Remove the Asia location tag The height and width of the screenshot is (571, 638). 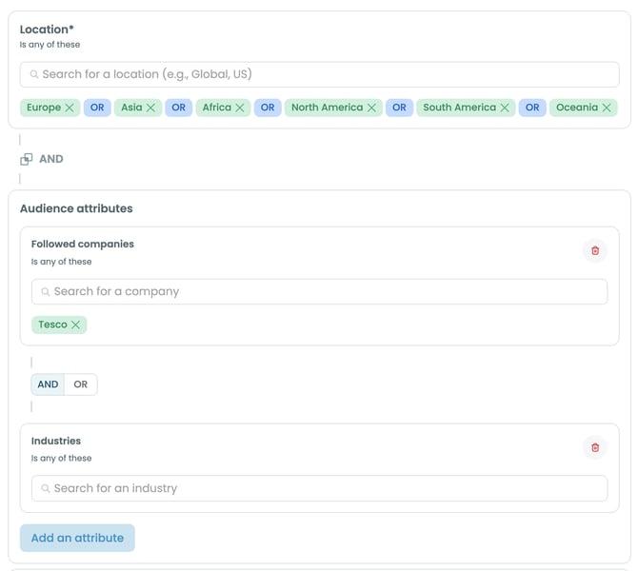pyautogui.click(x=150, y=108)
